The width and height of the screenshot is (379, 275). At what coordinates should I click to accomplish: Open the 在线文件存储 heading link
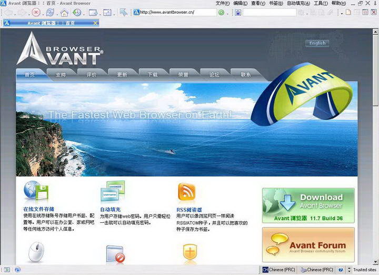[x=39, y=209]
